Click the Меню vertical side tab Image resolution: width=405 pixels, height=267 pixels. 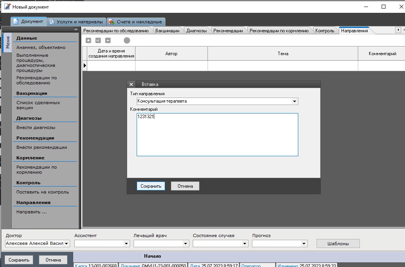coord(7,43)
